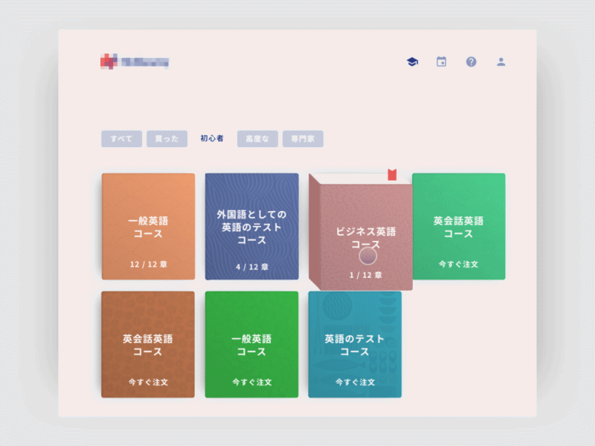Viewport: 595px width, 446px height.
Task: Click the help question mark icon
Action: [x=471, y=62]
